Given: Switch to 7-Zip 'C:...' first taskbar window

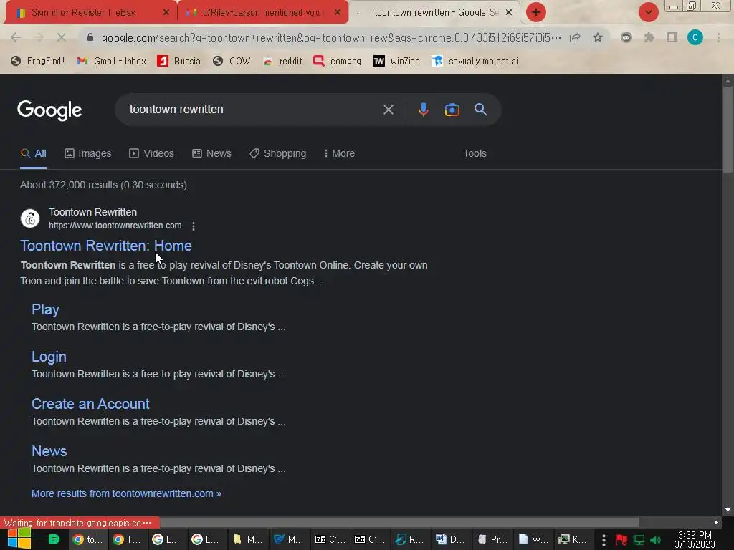Looking at the screenshot, I should point(330,539).
